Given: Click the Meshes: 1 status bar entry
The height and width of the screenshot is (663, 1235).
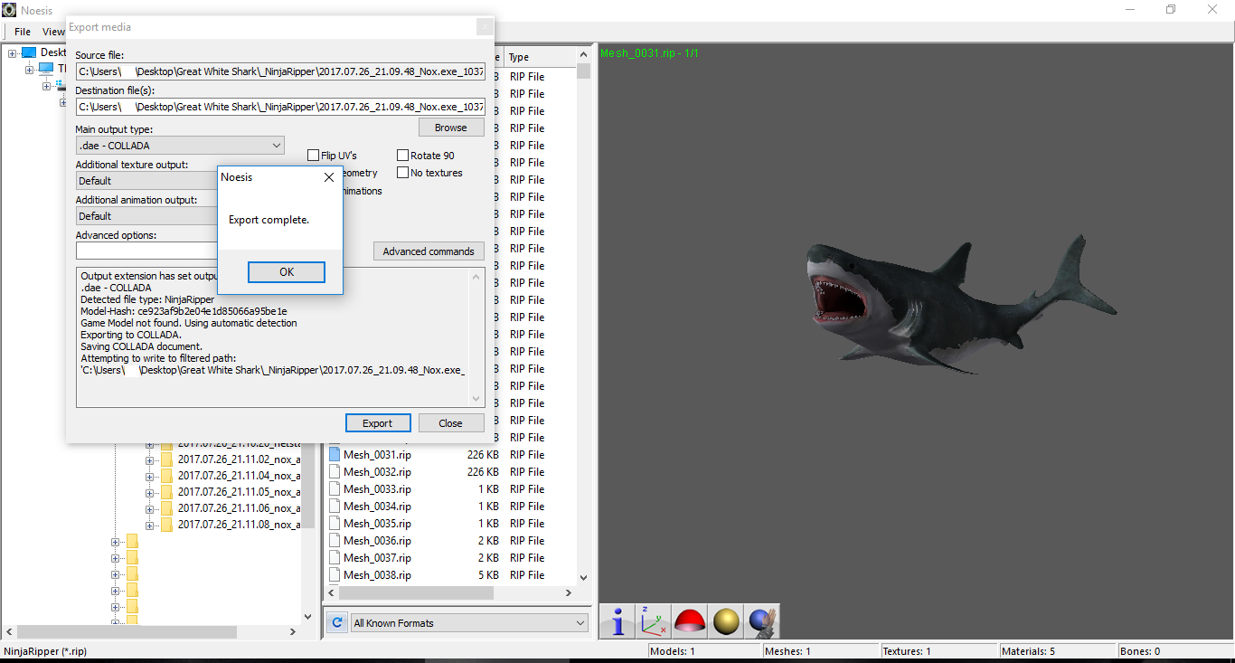Looking at the screenshot, I should (x=819, y=651).
